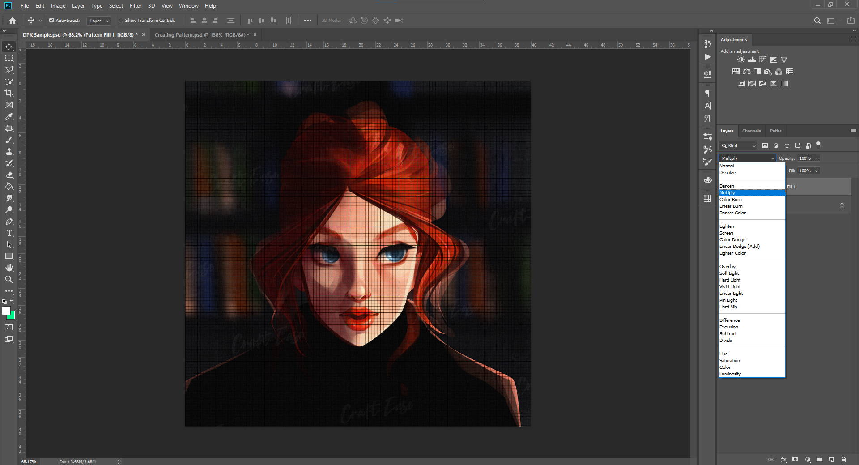
Task: Choose Overlay blend mode
Action: tap(752, 267)
